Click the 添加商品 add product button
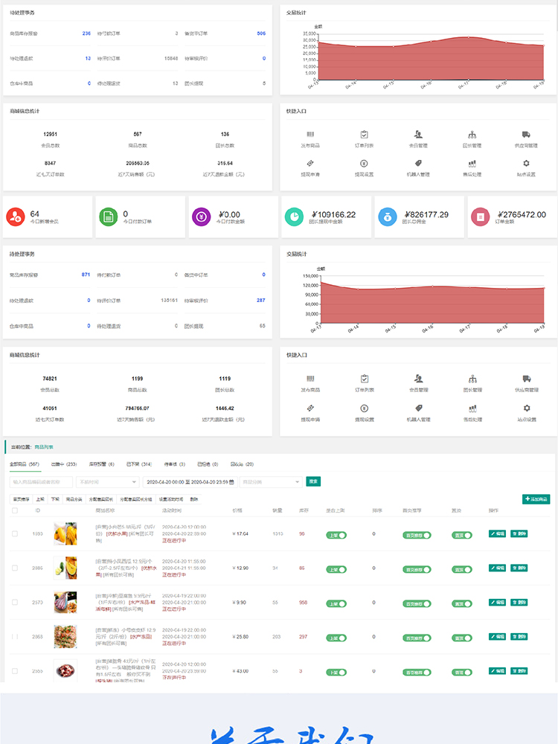This screenshot has width=558, height=744. [536, 498]
